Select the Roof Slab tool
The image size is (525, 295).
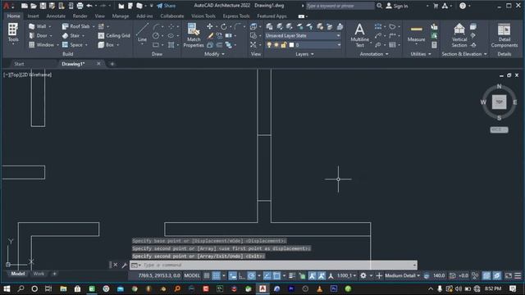coord(76,26)
